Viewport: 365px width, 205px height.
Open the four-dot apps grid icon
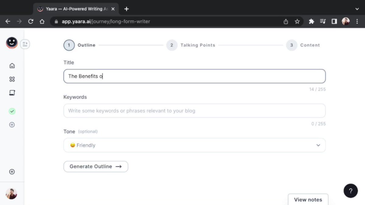(12, 79)
